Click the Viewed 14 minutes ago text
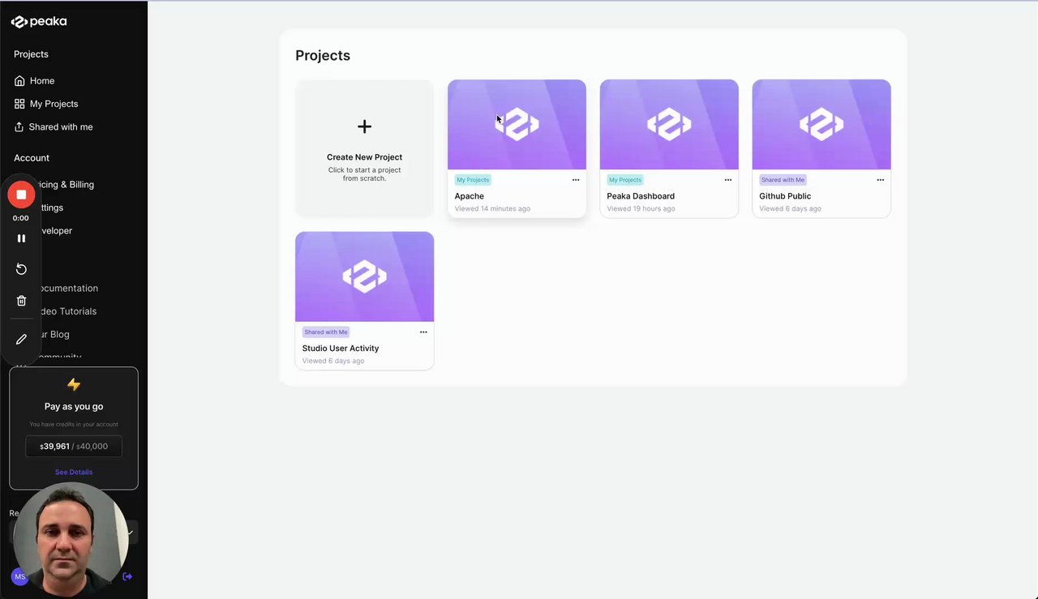The image size is (1038, 599). (x=492, y=209)
